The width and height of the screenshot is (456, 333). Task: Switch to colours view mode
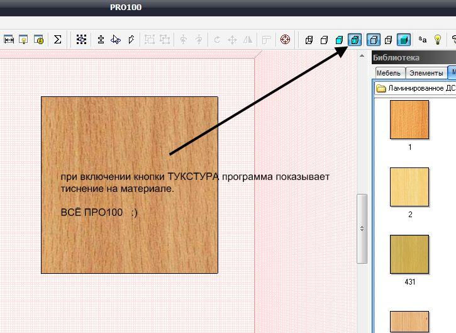click(339, 40)
